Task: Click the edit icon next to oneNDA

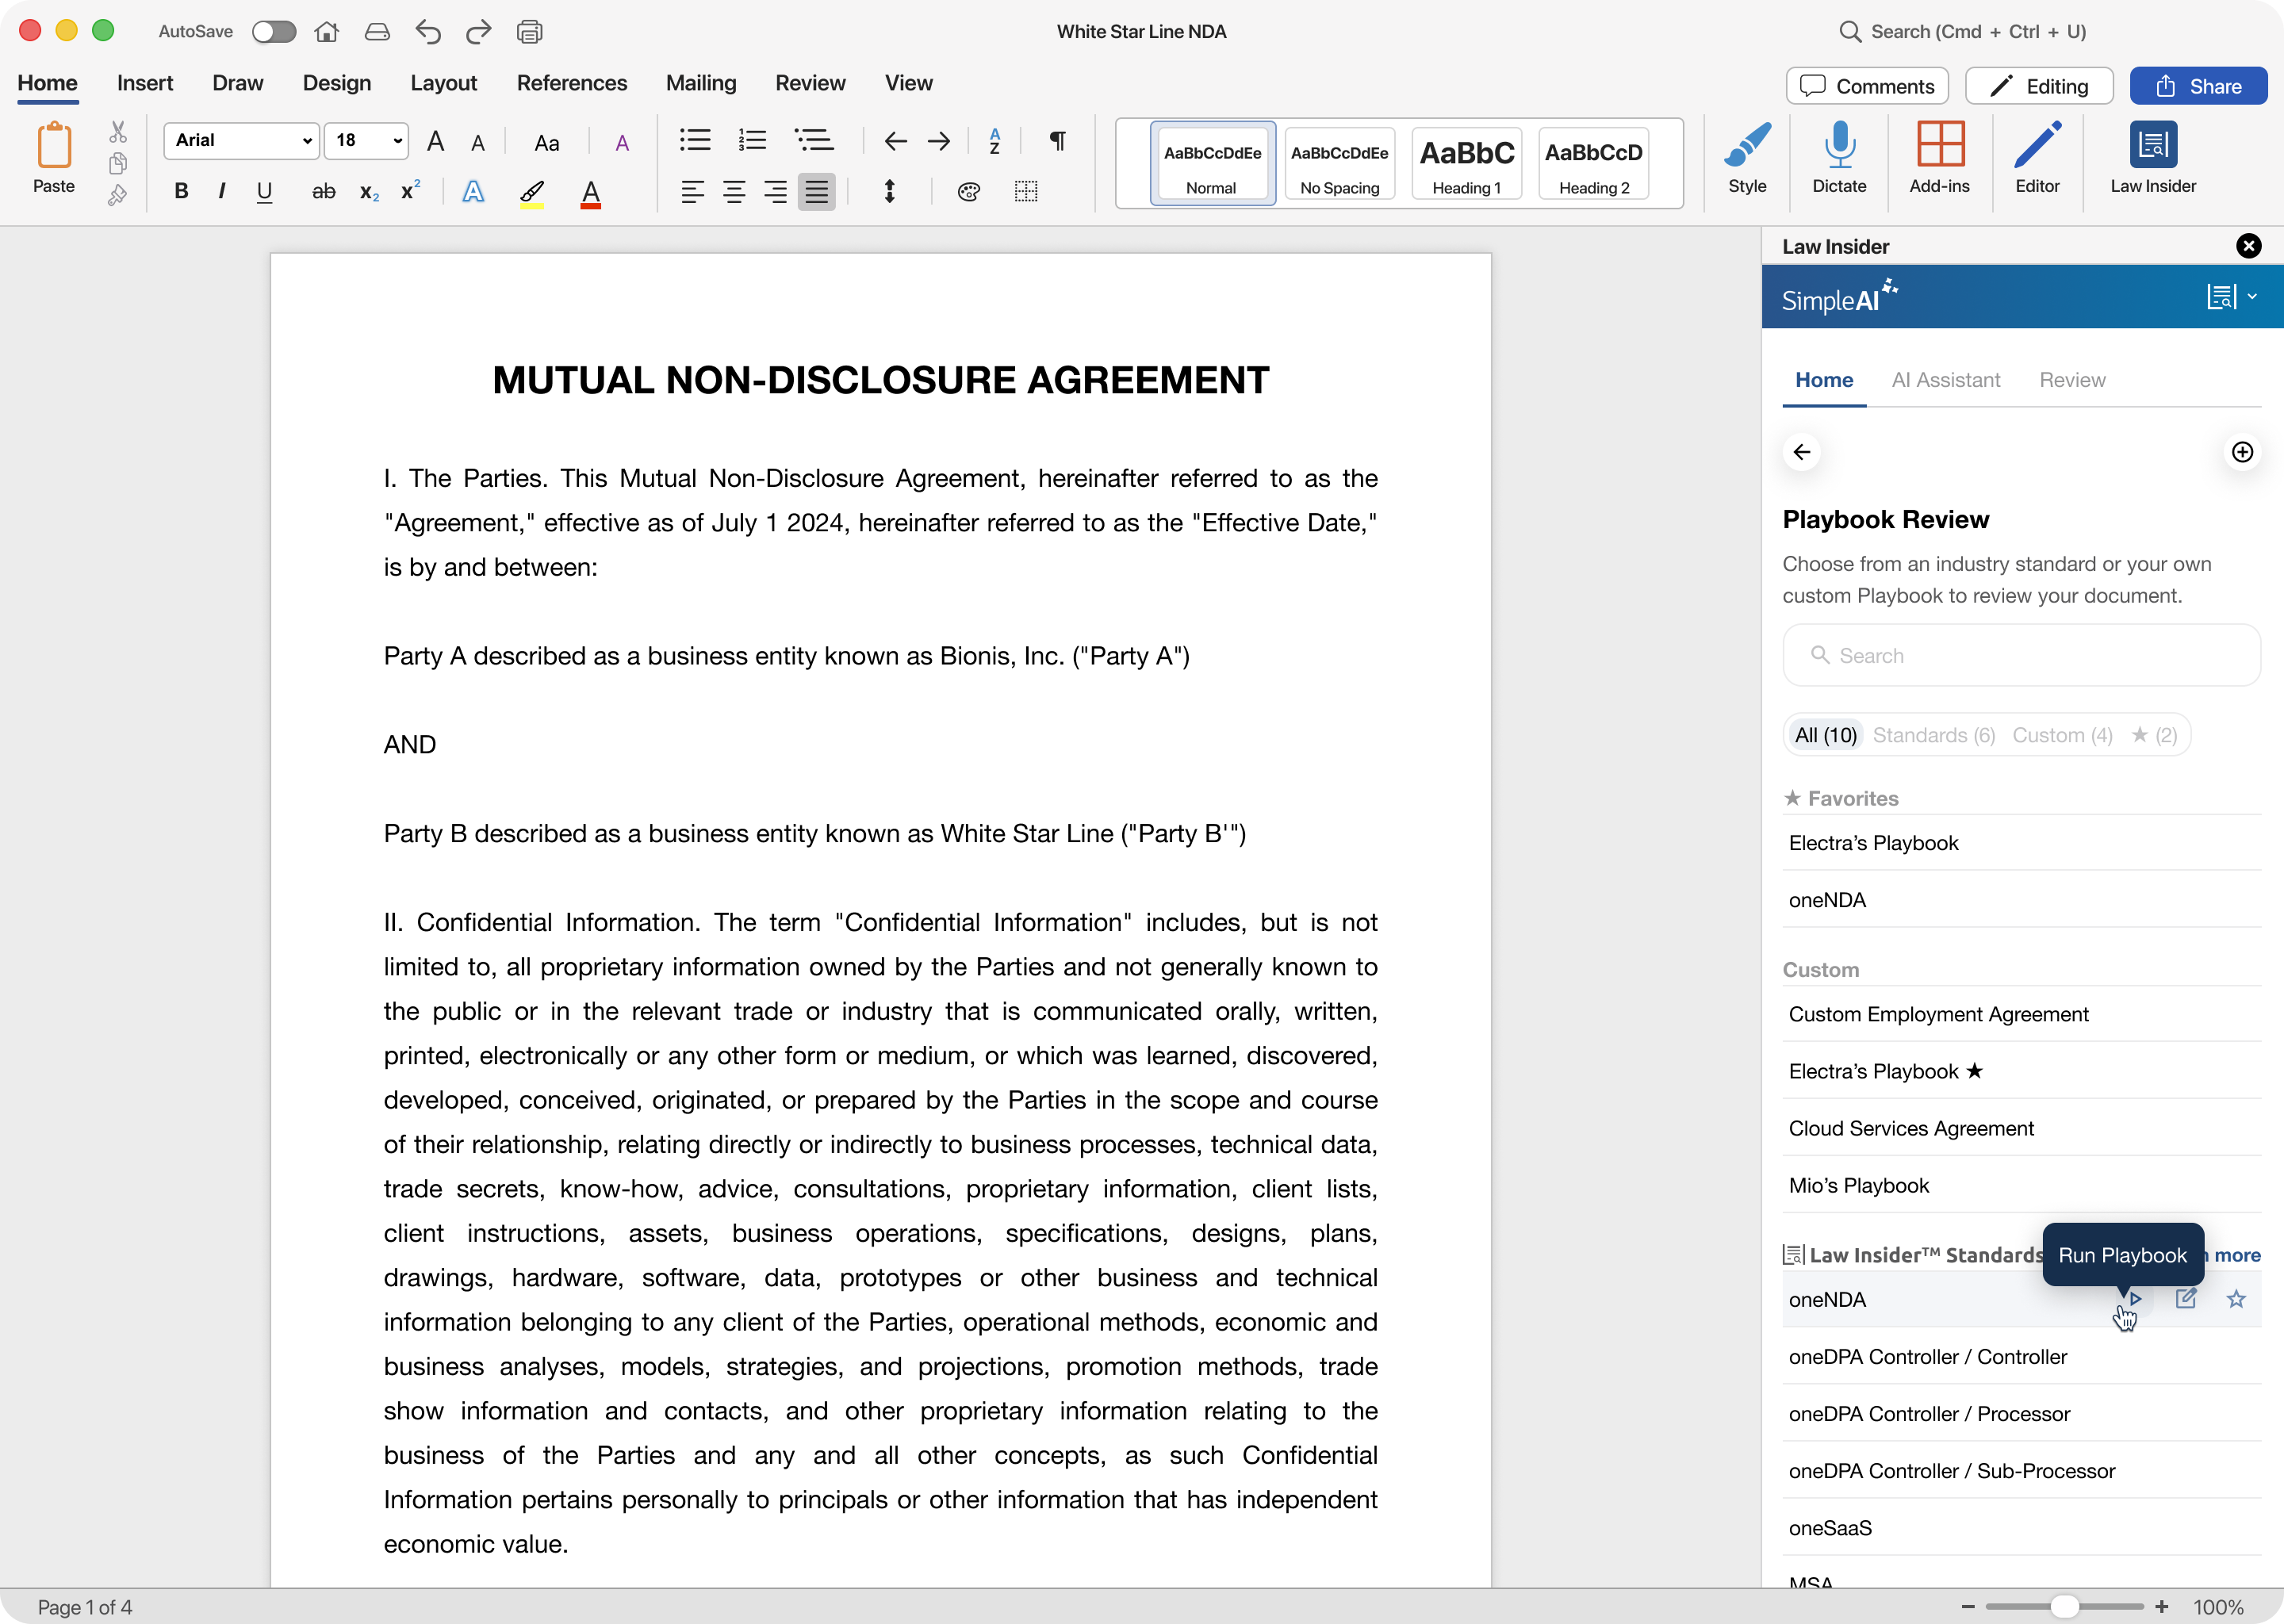Action: pos(2185,1299)
